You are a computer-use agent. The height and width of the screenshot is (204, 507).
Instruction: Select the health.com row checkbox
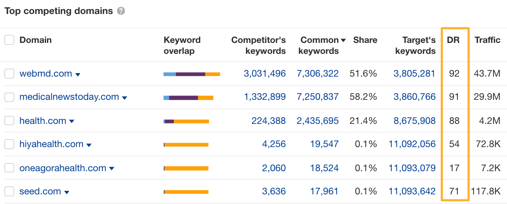(x=9, y=121)
